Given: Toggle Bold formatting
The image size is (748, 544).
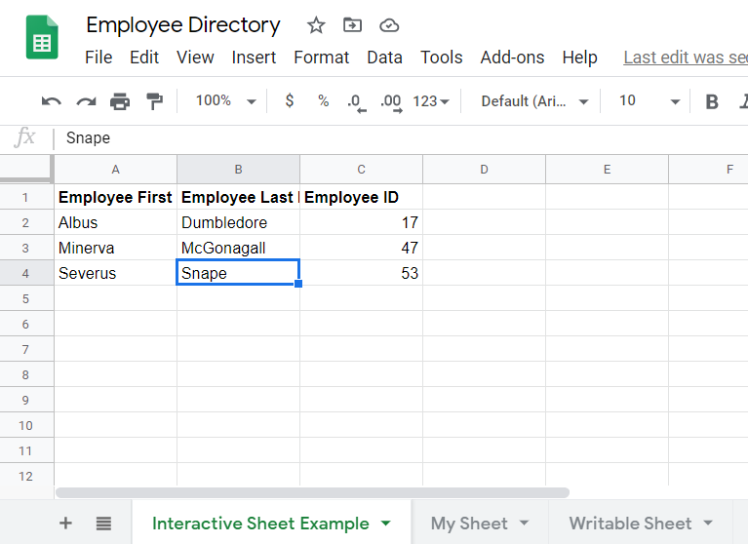Looking at the screenshot, I should point(712,101).
